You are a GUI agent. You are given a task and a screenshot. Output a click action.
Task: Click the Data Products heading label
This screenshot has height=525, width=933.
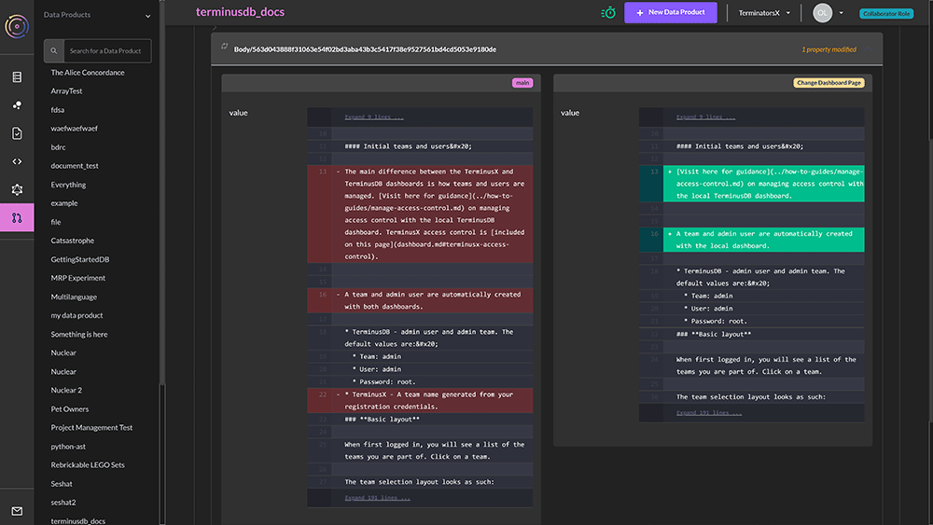[67, 15]
